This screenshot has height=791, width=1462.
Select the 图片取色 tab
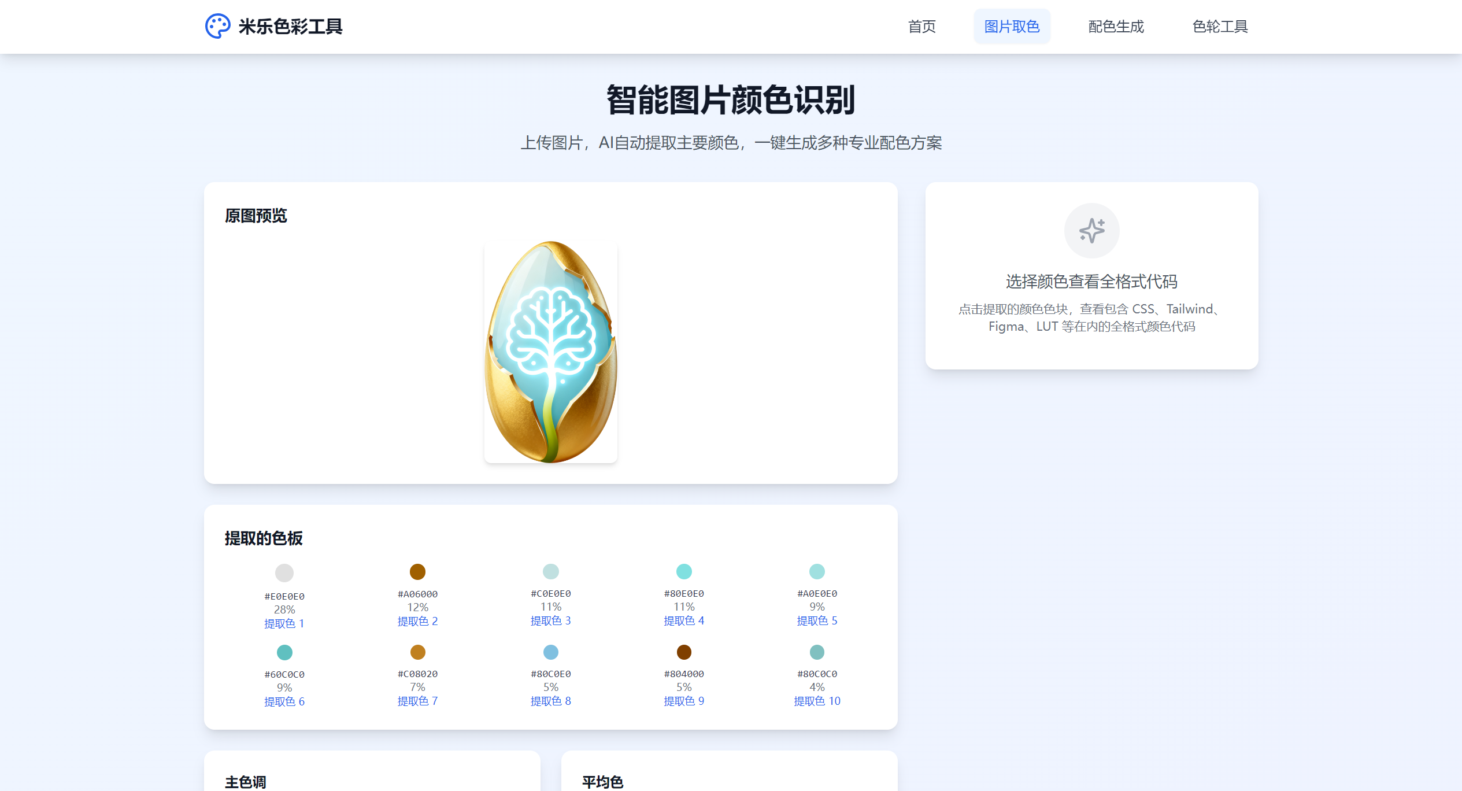point(1012,27)
